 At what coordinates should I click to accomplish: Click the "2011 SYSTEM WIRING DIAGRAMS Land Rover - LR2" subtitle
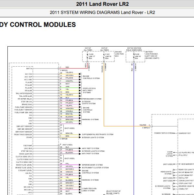point(102,12)
